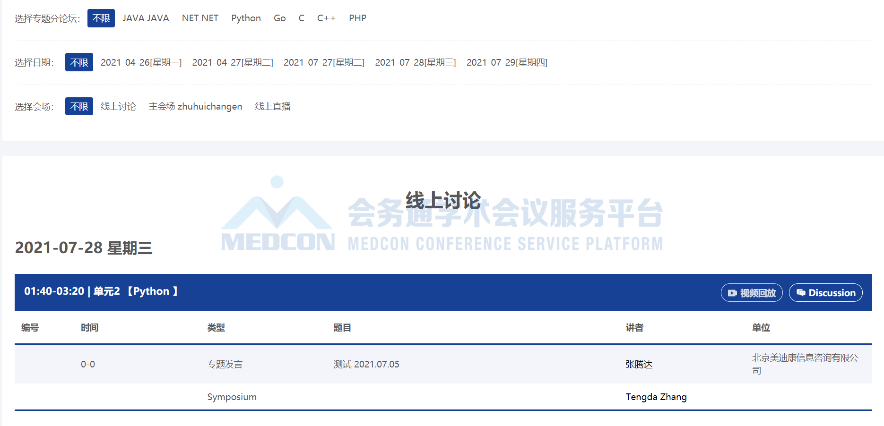Select 不限 in the date filter
Screen dimensions: 884x426
coord(79,62)
